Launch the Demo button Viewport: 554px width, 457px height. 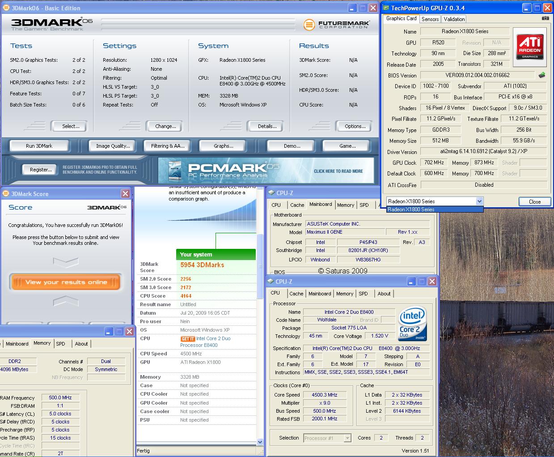[292, 146]
